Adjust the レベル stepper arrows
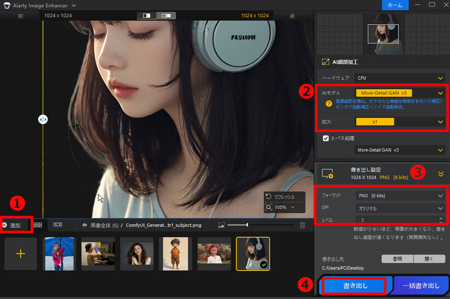 pyautogui.click(x=441, y=220)
